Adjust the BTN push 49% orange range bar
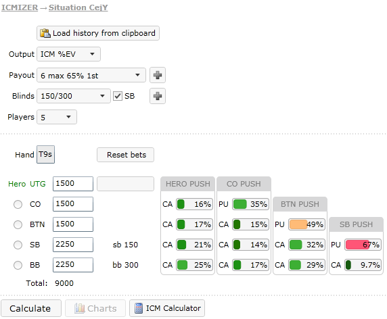The image size is (387, 319). pos(306,224)
